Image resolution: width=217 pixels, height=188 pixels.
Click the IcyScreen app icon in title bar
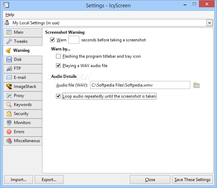coord(6,5)
